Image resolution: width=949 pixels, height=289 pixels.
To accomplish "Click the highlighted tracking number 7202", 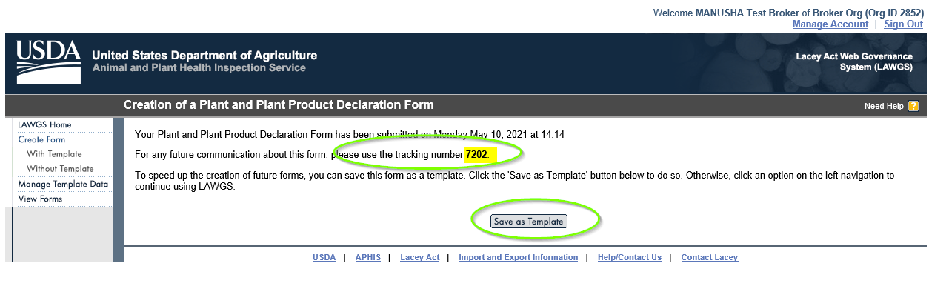I will tap(476, 154).
